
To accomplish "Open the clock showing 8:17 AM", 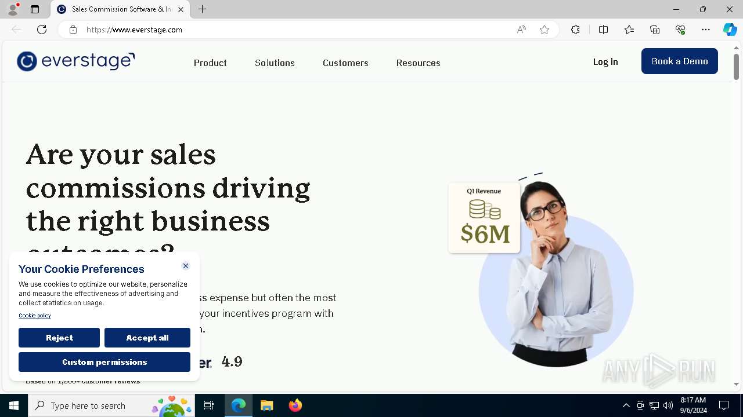I will click(693, 405).
